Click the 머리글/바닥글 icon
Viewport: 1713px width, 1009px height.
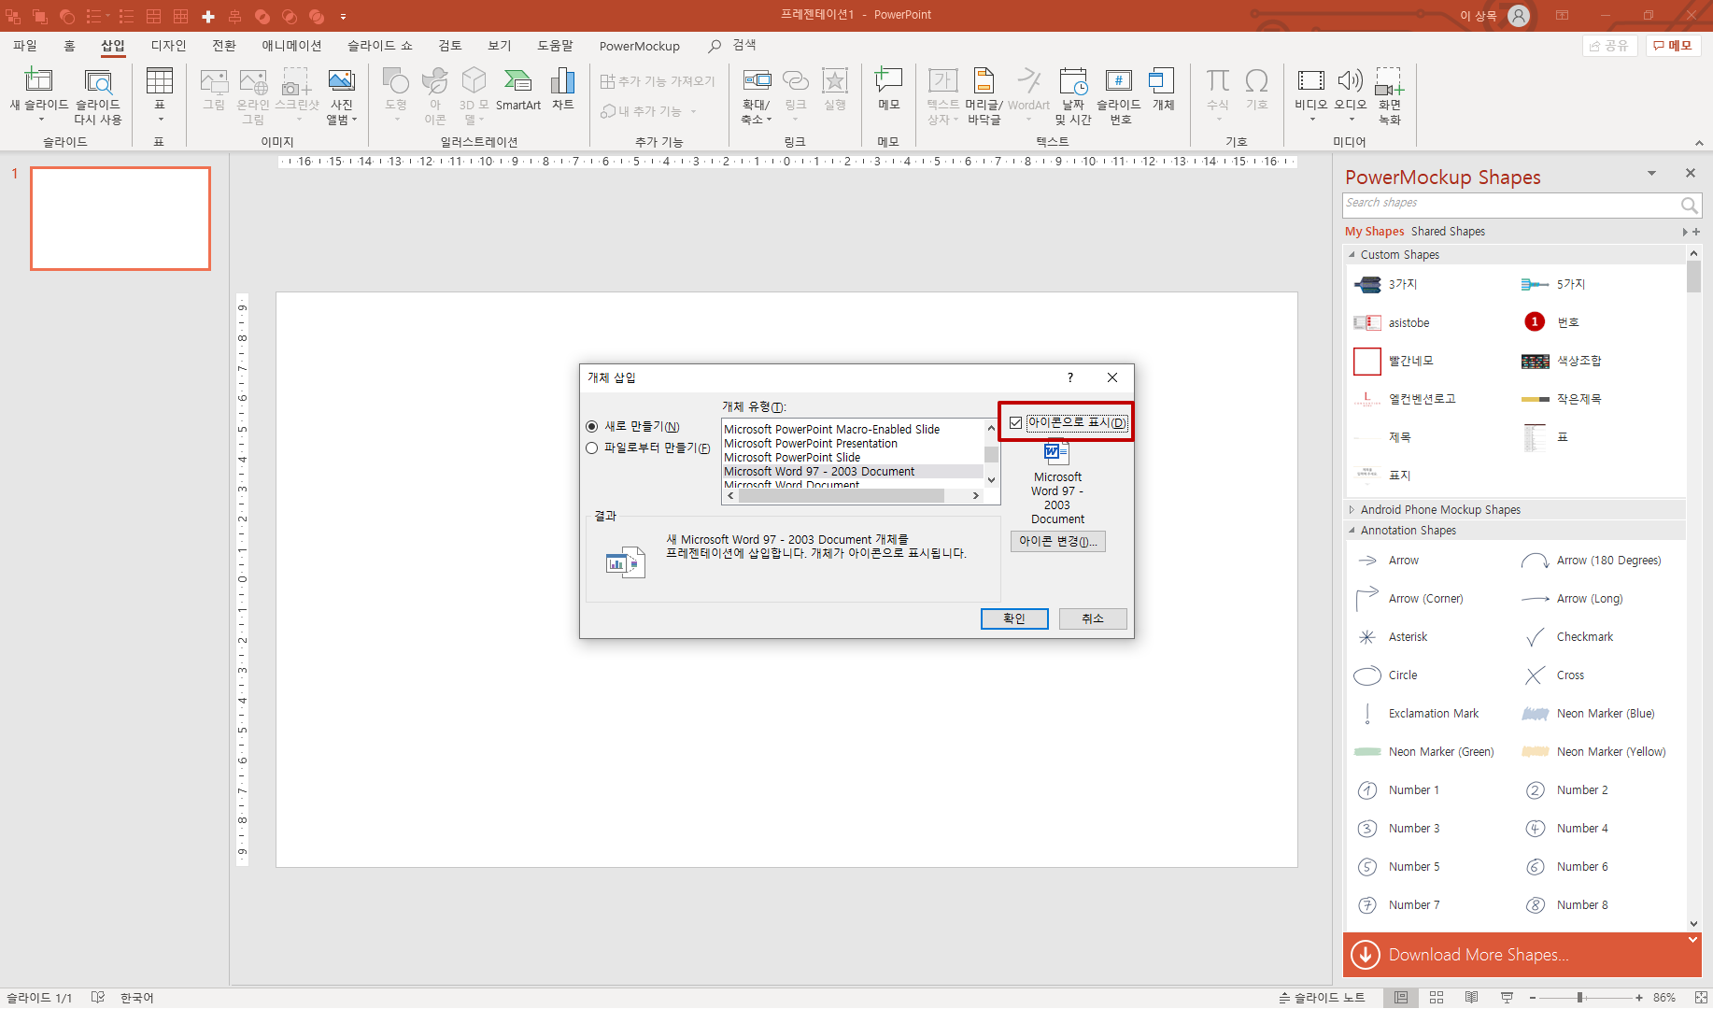pos(984,81)
